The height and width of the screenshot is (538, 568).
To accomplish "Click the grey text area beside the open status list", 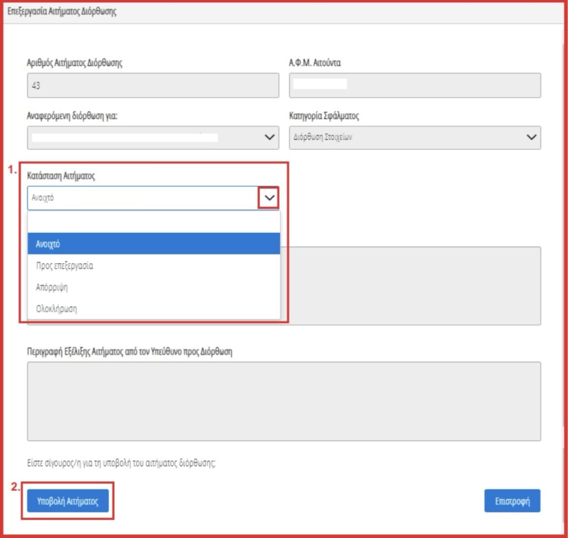I will 410,285.
